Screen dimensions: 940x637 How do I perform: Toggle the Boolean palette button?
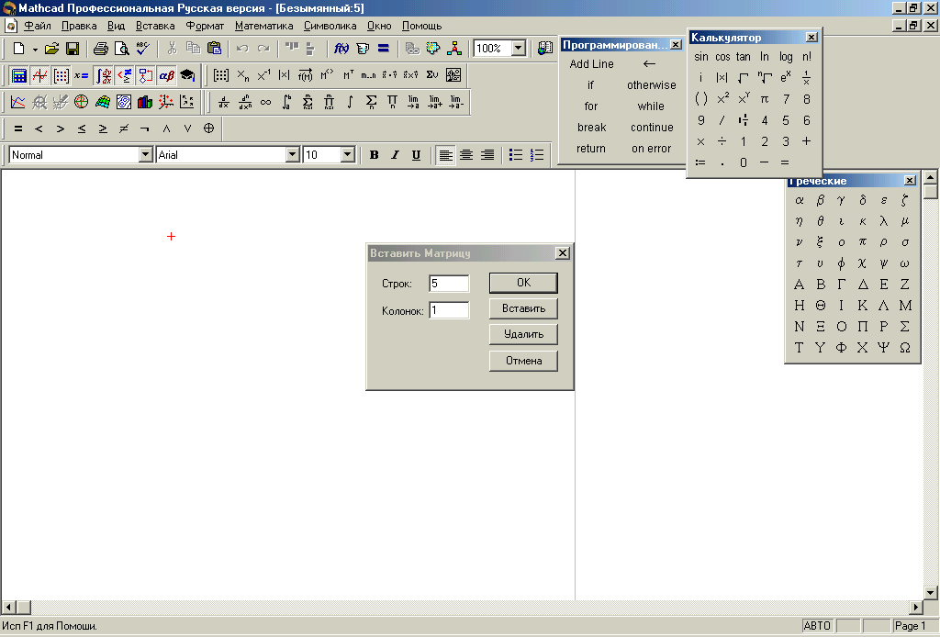tap(124, 75)
